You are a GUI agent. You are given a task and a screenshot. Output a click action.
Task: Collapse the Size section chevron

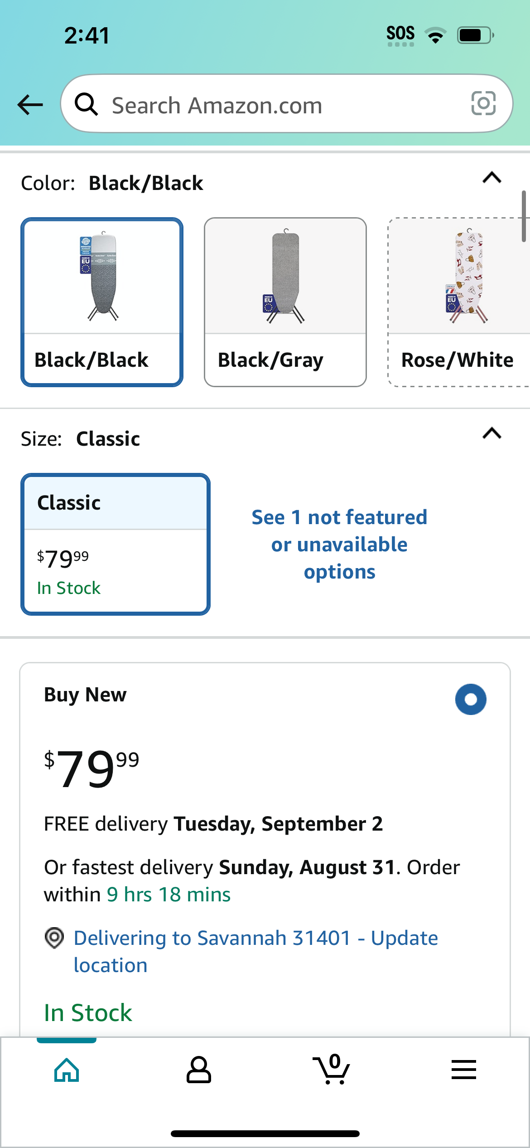pos(492,433)
